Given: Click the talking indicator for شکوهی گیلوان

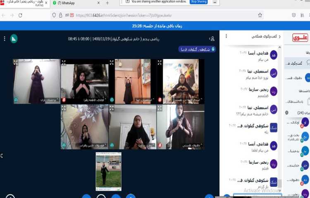Looking at the screenshot, I should 197,49.
